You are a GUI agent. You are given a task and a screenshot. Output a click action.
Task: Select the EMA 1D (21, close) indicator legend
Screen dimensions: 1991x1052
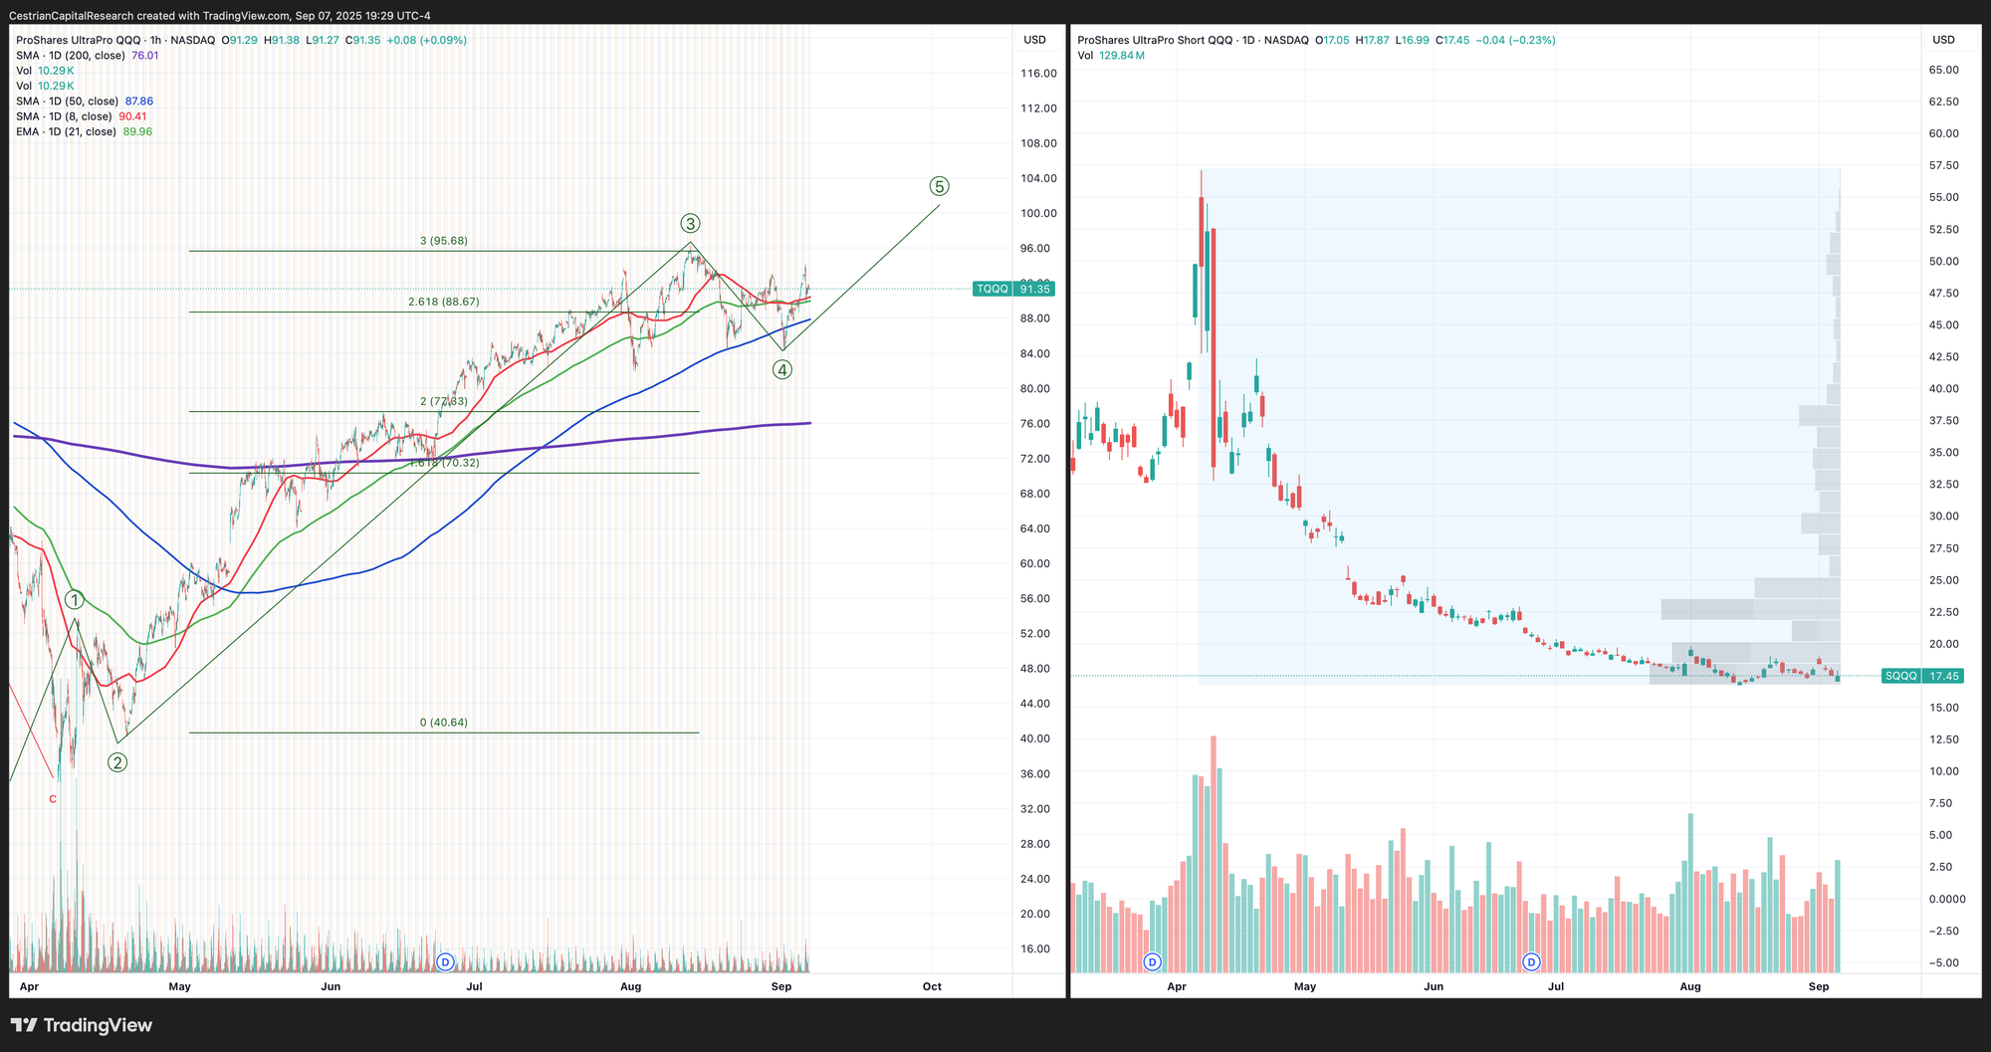85,131
